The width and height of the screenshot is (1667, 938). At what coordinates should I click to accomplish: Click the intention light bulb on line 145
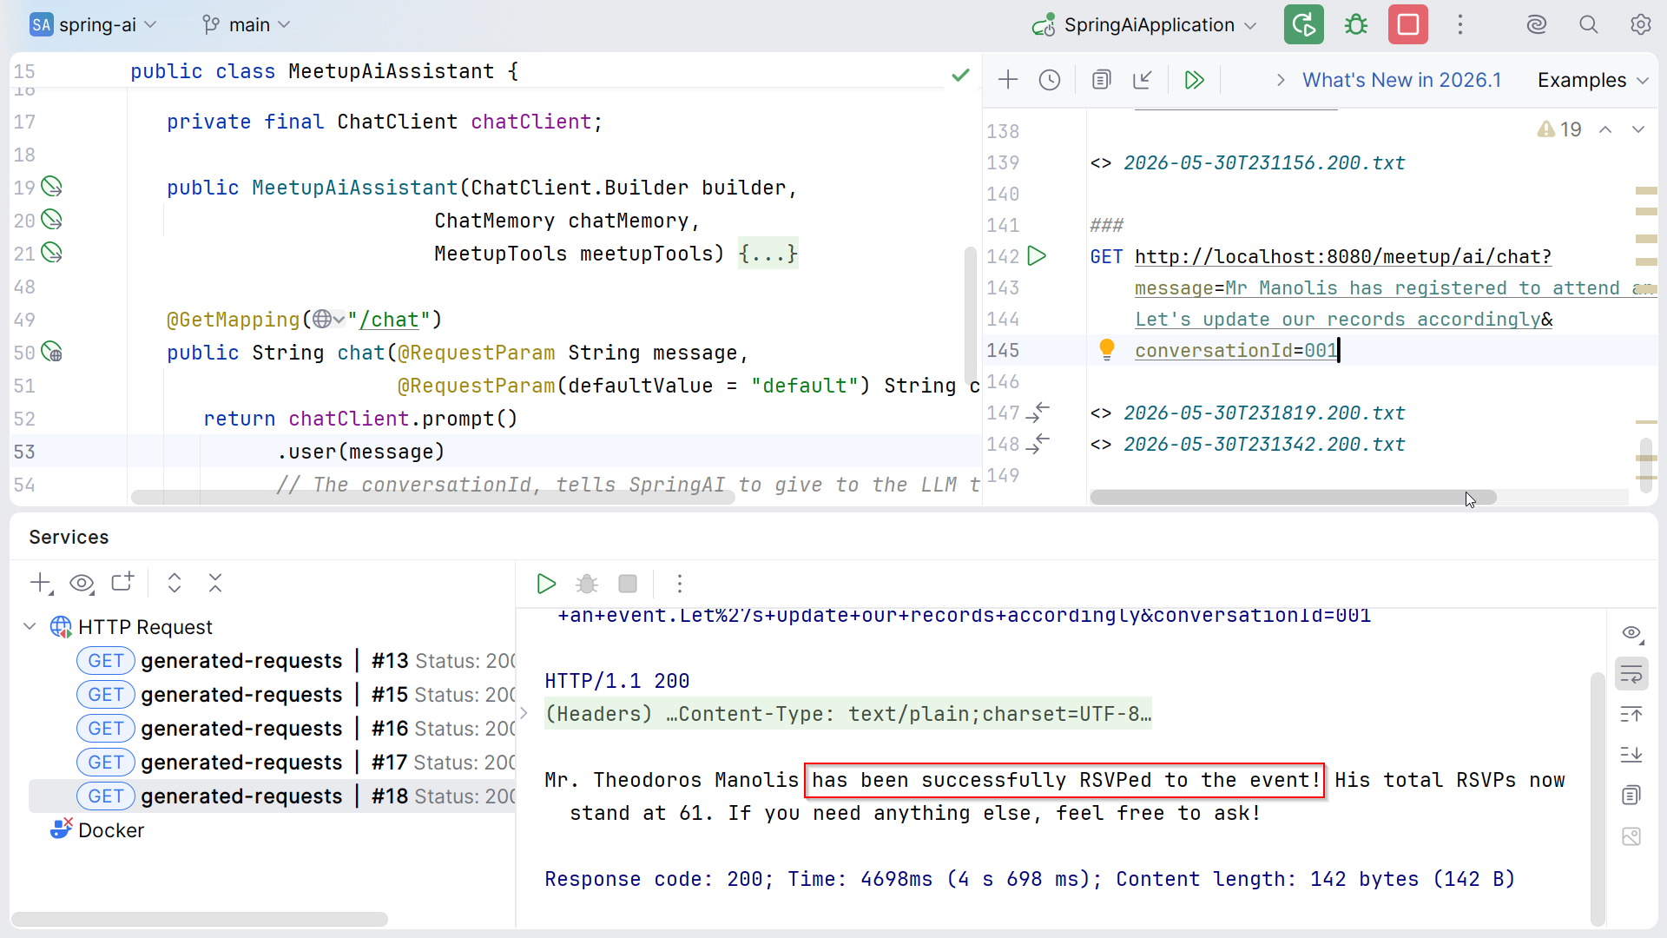click(x=1106, y=349)
